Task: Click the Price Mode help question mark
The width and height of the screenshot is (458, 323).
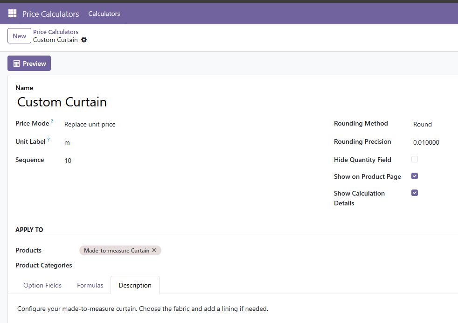Action: [52, 121]
